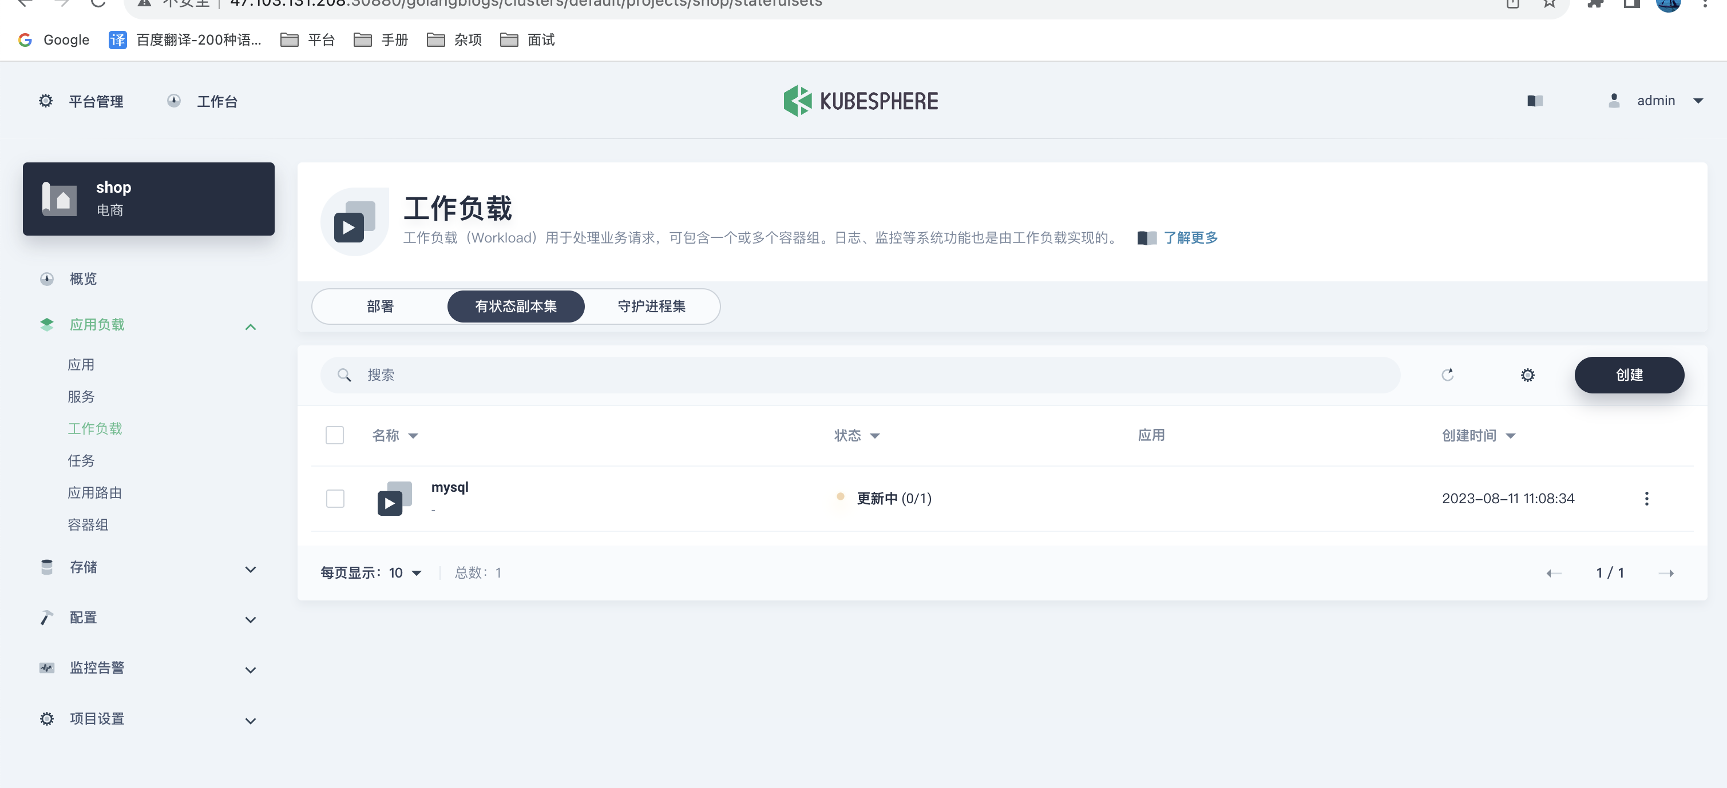
Task: Open 任务 in sidebar
Action: 81,460
